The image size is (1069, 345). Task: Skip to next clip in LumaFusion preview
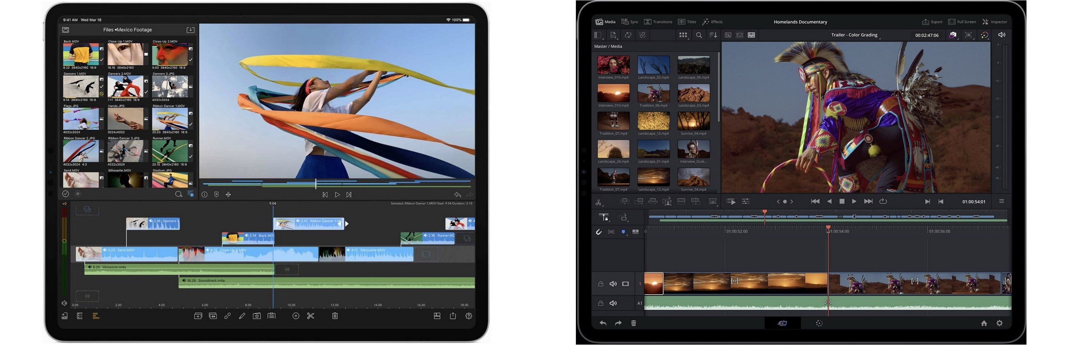pyautogui.click(x=349, y=194)
